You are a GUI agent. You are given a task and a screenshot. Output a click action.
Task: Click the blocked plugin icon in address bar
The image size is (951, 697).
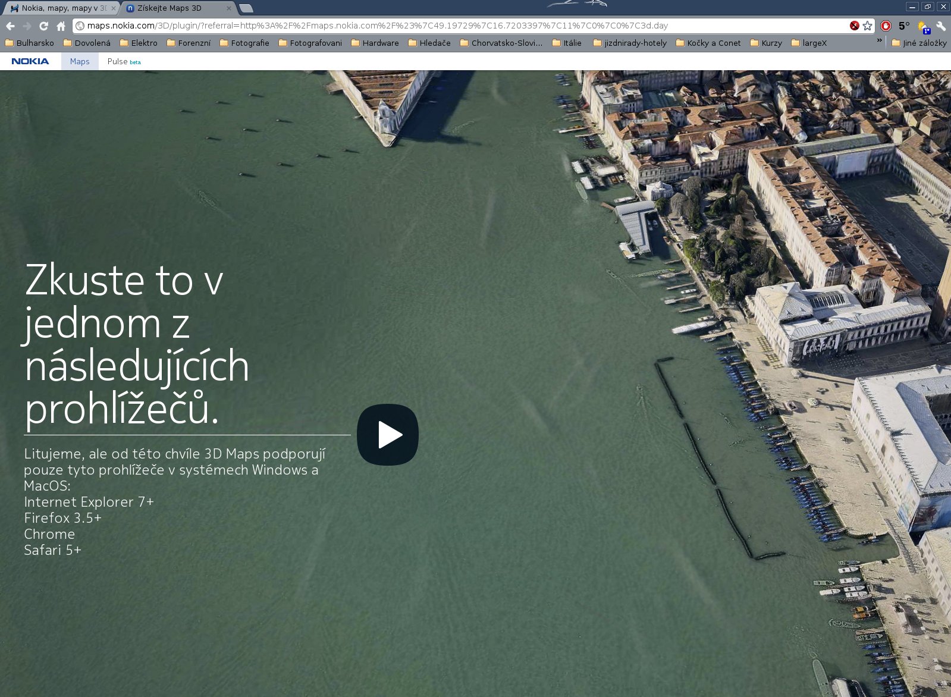pos(855,26)
